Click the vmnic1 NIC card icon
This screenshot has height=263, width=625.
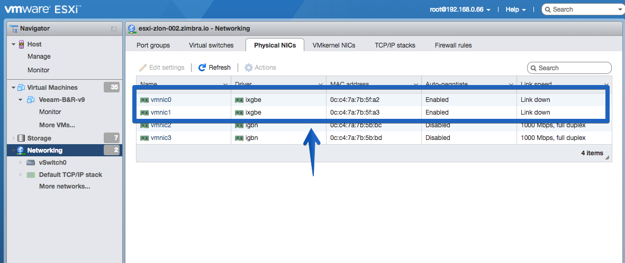[x=144, y=112]
